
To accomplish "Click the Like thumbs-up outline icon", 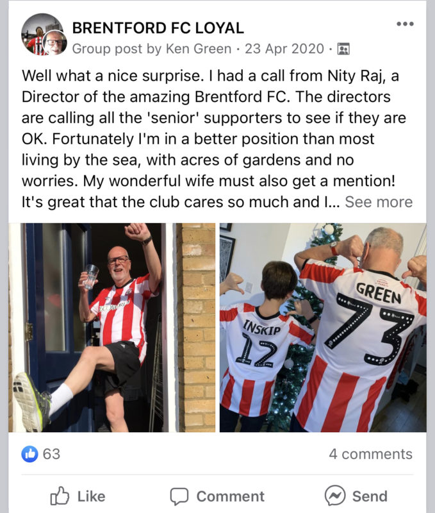I will 60,496.
